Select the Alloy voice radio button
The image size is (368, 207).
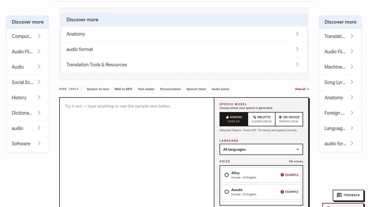[227, 175]
